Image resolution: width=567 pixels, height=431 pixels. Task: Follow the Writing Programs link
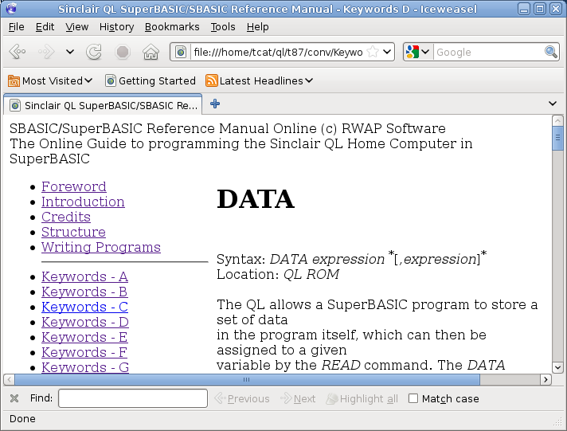coord(101,247)
